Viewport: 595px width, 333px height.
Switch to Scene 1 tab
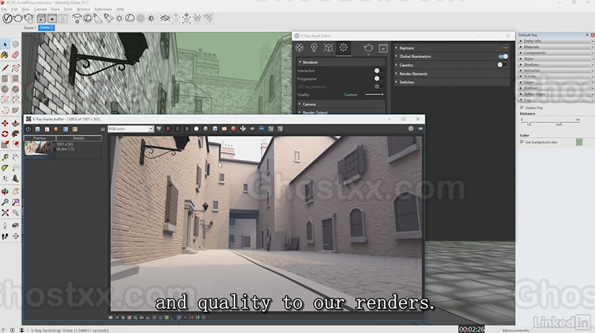click(30, 28)
